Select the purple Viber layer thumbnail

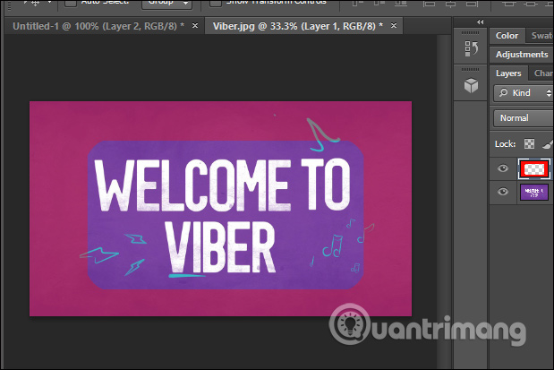tap(534, 192)
